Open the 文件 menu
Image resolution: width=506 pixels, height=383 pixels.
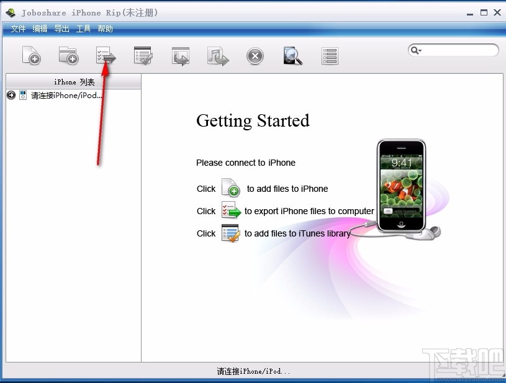[x=18, y=28]
